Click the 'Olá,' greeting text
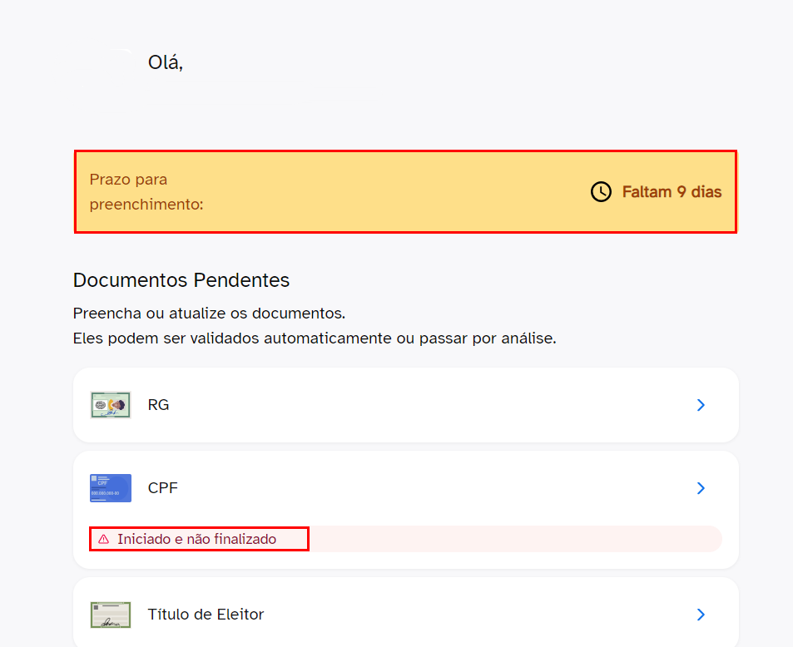Image resolution: width=793 pixels, height=647 pixels. pyautogui.click(x=166, y=62)
